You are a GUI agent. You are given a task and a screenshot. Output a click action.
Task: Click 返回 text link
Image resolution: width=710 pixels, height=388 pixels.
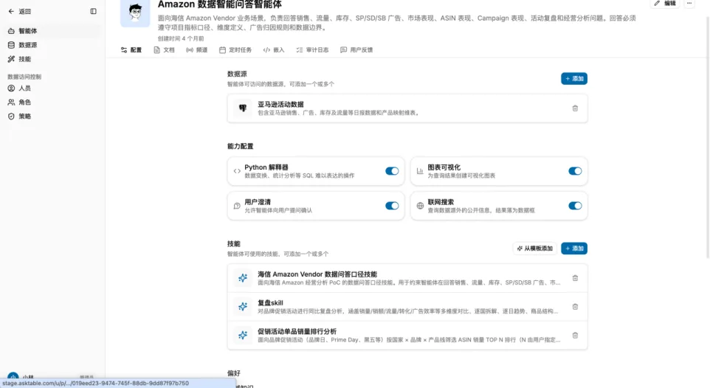(25, 11)
